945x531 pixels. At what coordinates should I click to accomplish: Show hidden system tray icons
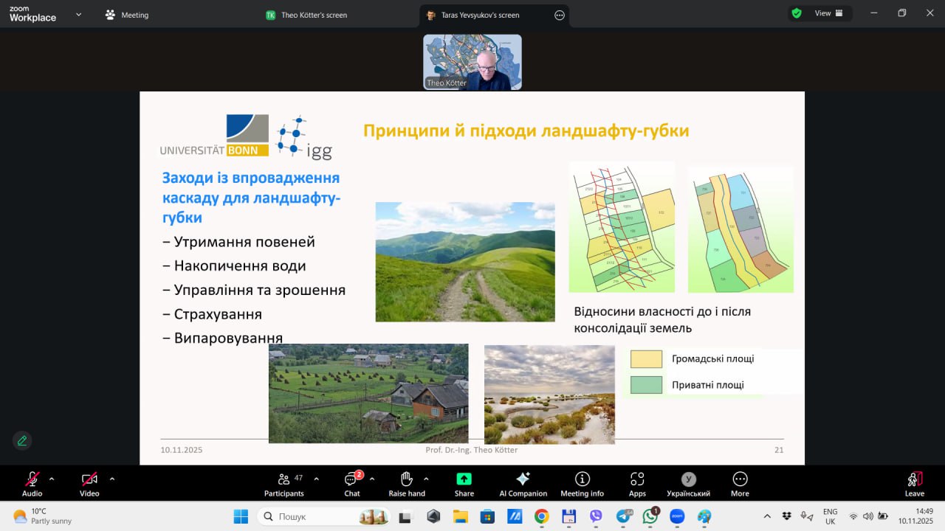tap(767, 516)
